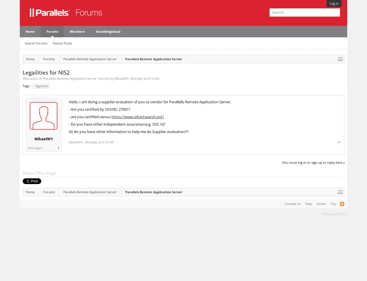Viewport: 367px width, 281px height.
Task: Click MikaelW1 username below the avatar
Action: pos(43,139)
